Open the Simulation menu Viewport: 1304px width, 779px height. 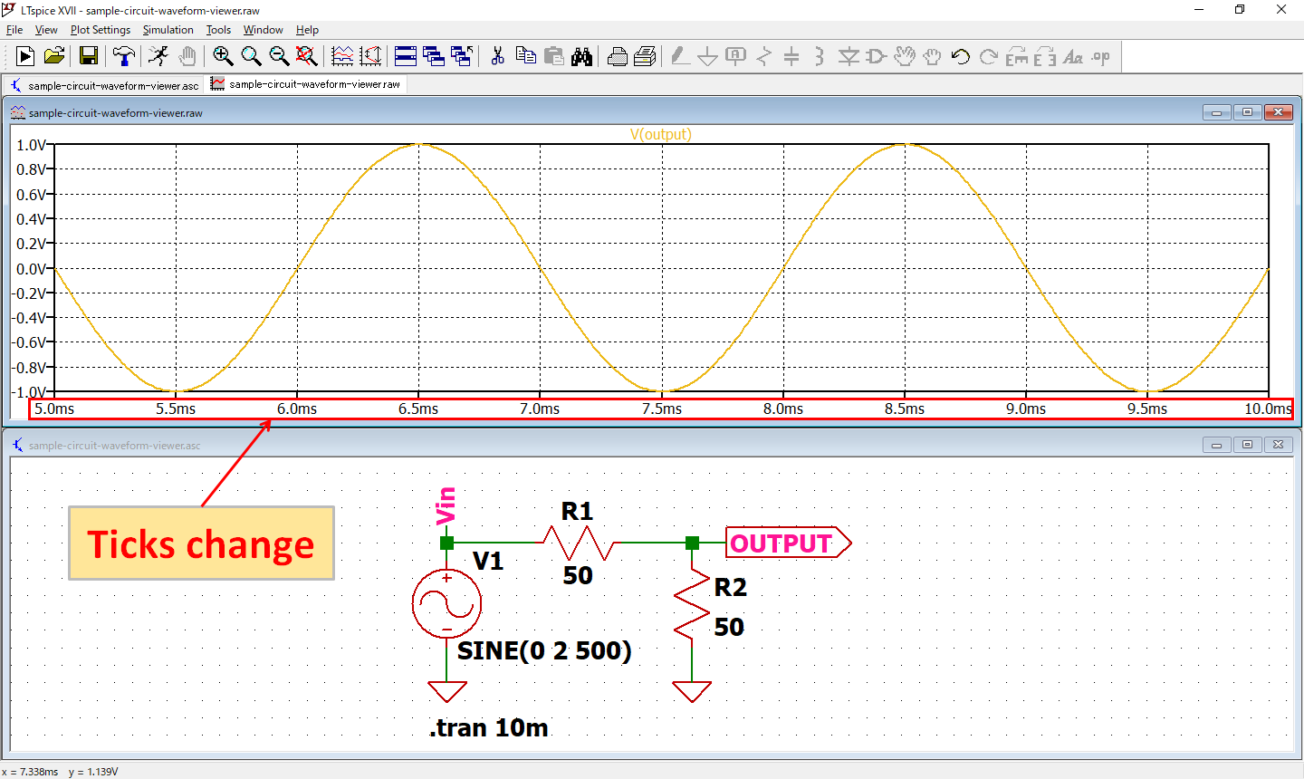168,29
